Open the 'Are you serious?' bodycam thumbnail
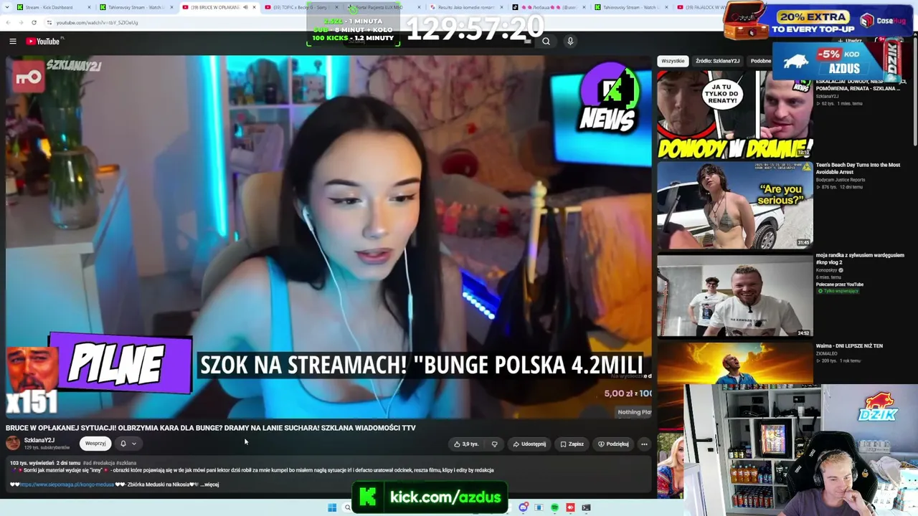The height and width of the screenshot is (516, 918). tap(735, 205)
